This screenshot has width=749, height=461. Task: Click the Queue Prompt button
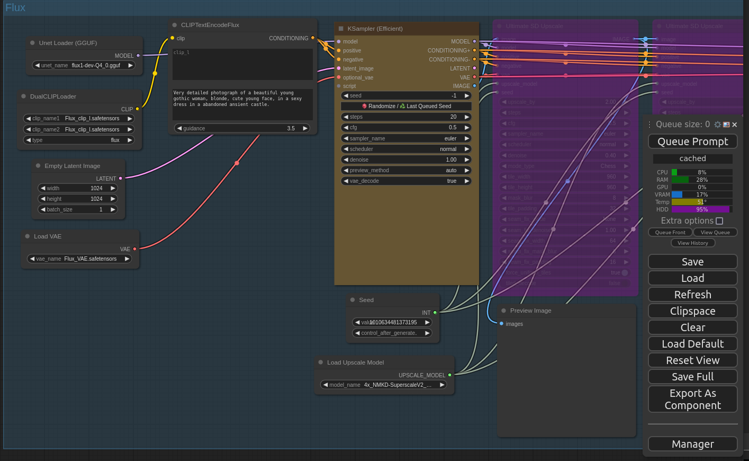coord(692,141)
